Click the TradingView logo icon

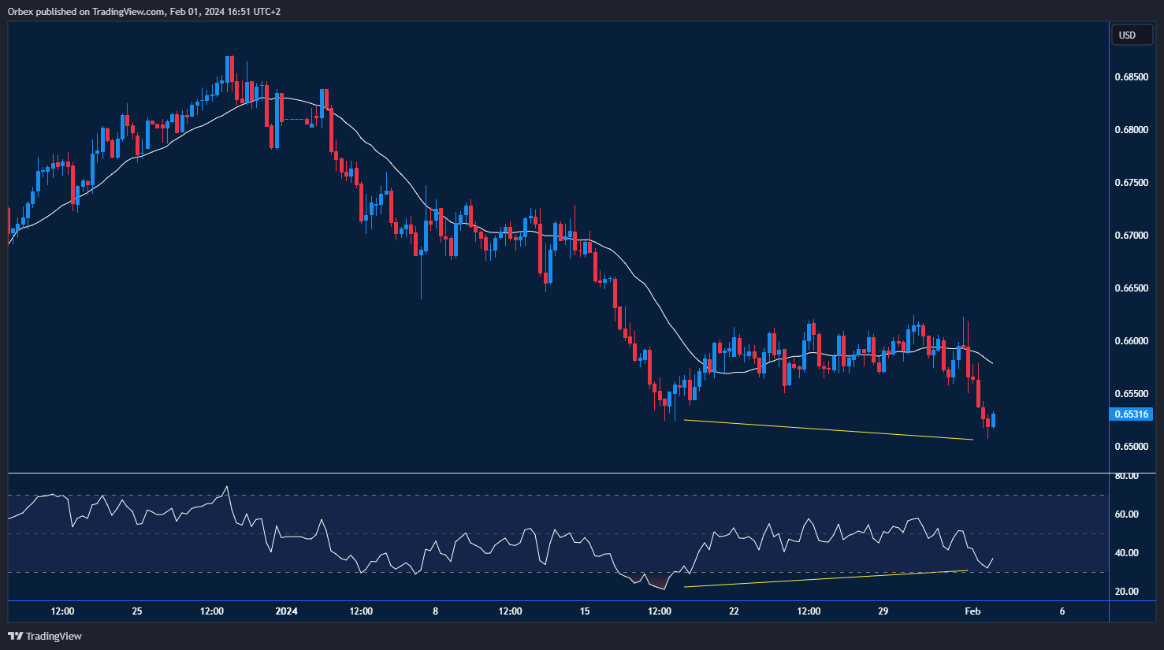tap(15, 636)
